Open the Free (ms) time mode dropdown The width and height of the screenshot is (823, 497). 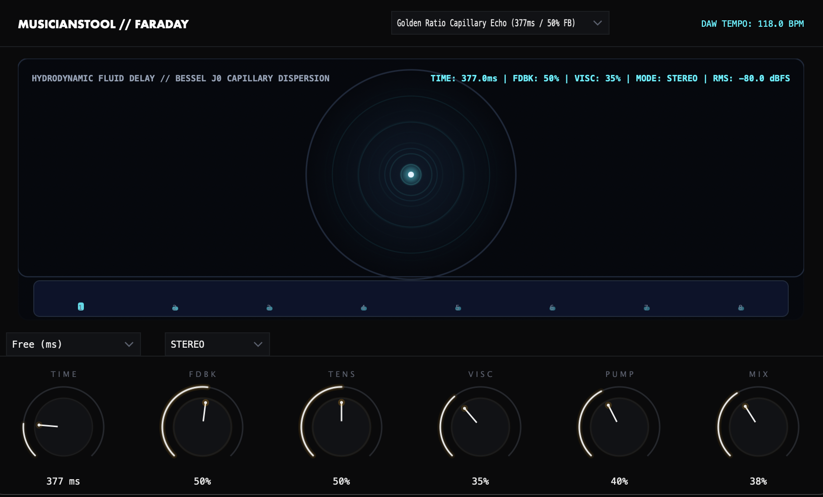(73, 344)
